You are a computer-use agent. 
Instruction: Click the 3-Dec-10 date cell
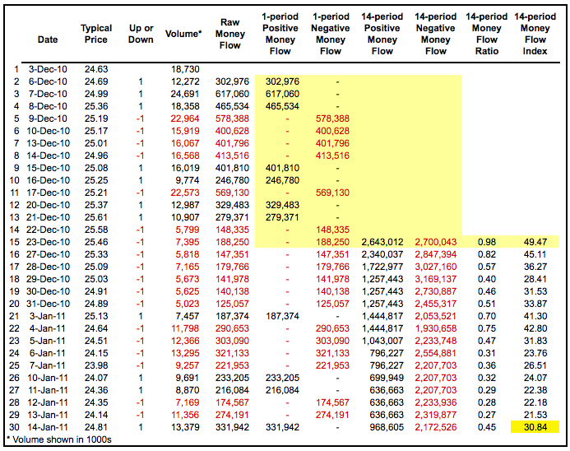(48, 69)
